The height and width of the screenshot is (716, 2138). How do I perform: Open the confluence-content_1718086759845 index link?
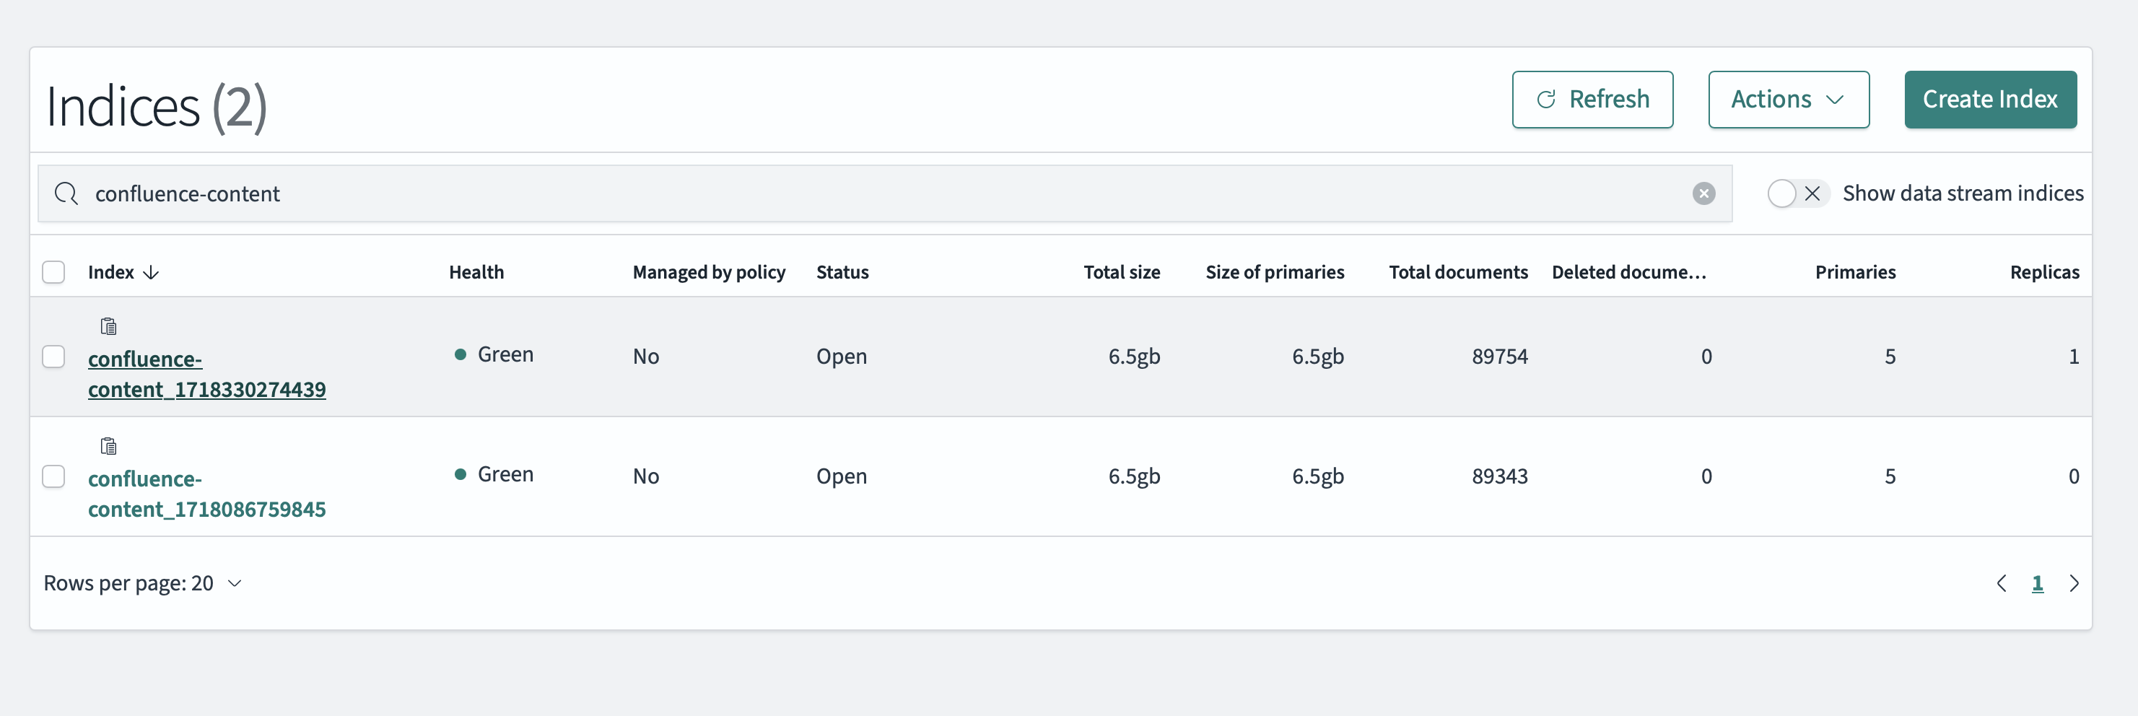click(x=206, y=494)
